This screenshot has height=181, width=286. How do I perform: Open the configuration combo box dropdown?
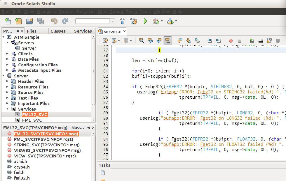tap(113, 21)
